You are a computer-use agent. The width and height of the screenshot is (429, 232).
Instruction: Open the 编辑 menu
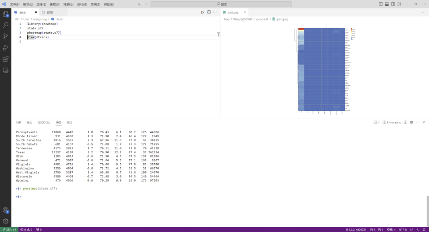pos(28,4)
